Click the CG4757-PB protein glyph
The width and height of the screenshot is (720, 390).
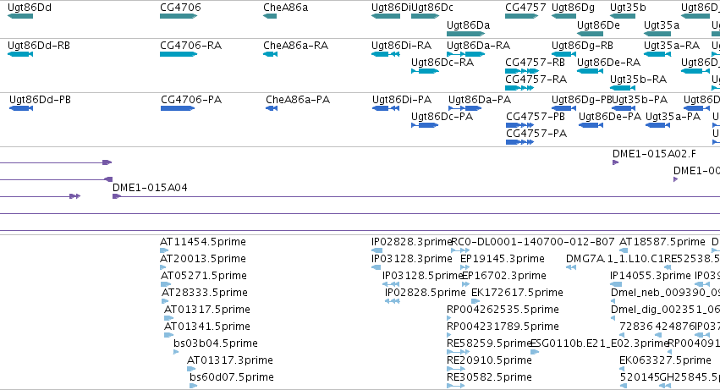pyautogui.click(x=519, y=125)
